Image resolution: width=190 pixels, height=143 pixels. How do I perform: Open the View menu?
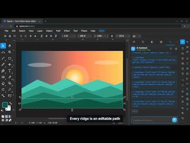[x=31, y=31]
